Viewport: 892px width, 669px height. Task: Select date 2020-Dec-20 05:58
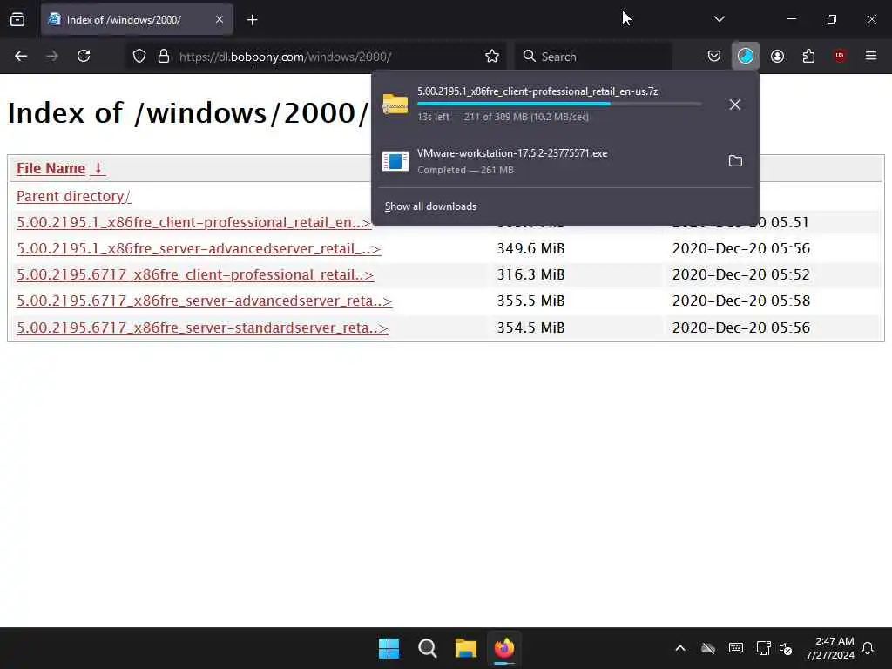pos(740,301)
